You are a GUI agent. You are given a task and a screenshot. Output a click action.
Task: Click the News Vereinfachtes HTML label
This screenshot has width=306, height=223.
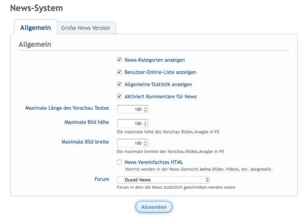click(154, 162)
